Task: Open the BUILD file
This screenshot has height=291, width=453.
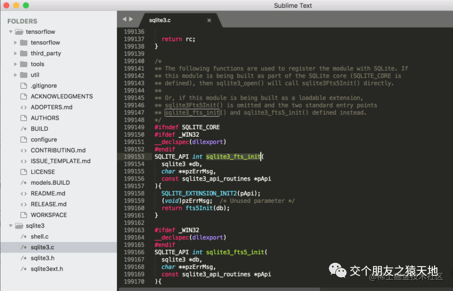Action: [39, 129]
